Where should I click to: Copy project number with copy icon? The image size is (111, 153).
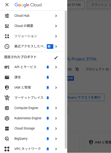[77, 69]
